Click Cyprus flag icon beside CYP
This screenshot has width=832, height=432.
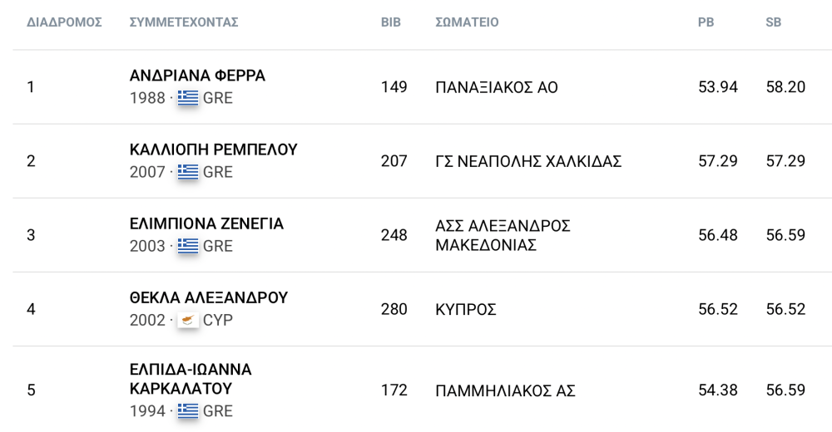coord(188,320)
